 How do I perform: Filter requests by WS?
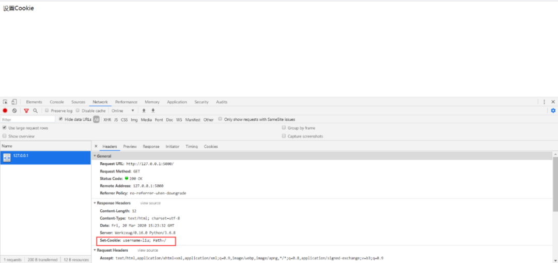tap(179, 119)
